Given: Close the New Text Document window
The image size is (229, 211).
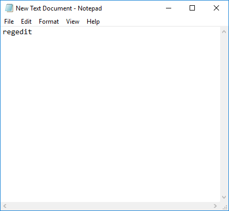Looking at the screenshot, I should [x=216, y=8].
